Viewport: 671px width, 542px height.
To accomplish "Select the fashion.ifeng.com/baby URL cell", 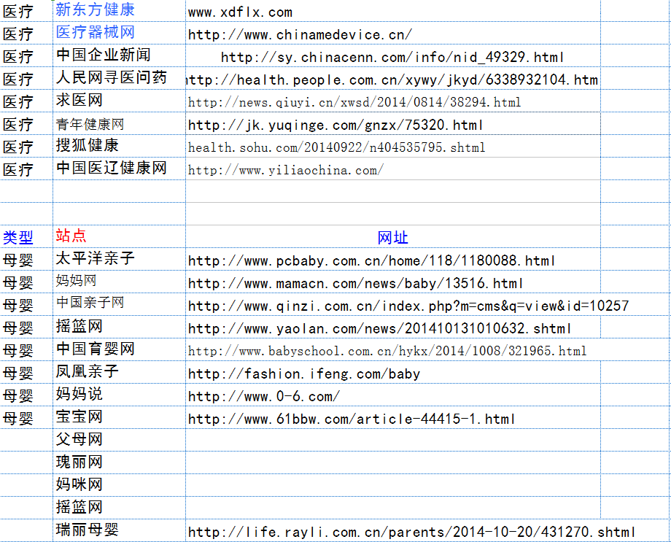I will coord(393,373).
